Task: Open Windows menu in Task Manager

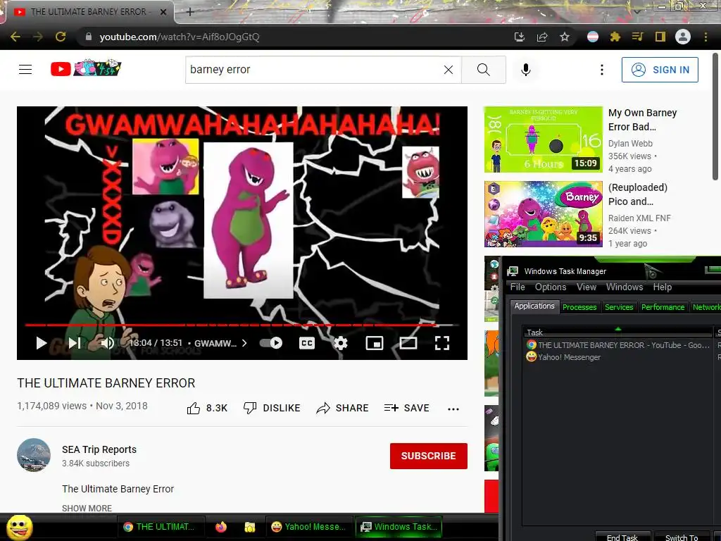Action: [x=625, y=287]
